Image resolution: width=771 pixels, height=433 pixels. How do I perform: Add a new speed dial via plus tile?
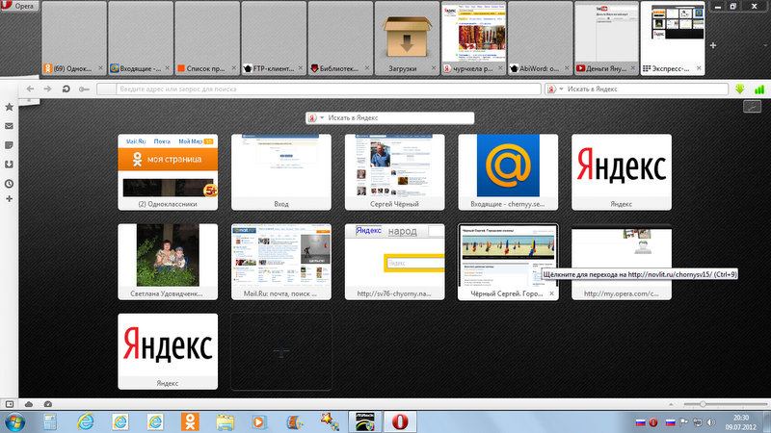point(281,351)
